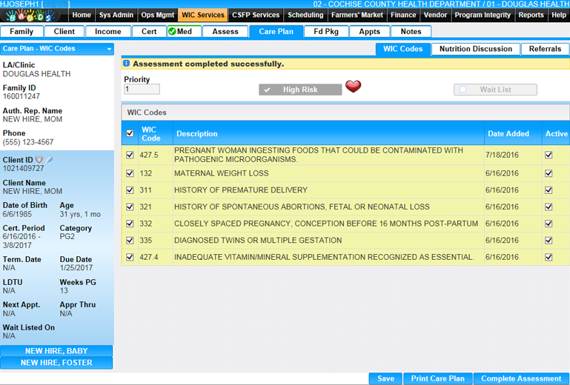Select the NEW HIRE, BABY family member
Image resolution: width=570 pixels, height=385 pixels.
56,351
